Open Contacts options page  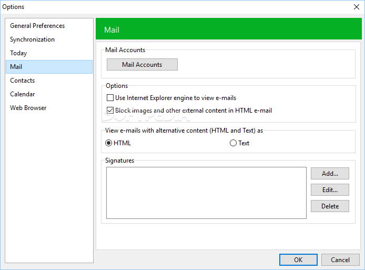tap(49, 81)
